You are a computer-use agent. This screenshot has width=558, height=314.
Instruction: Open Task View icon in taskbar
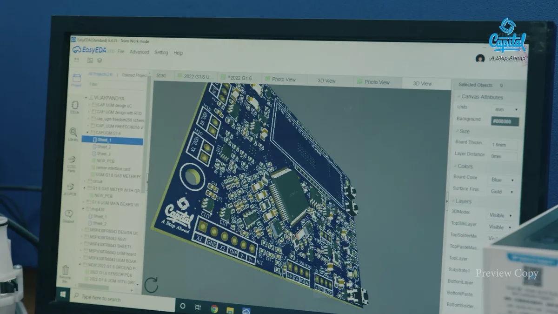tap(198, 307)
